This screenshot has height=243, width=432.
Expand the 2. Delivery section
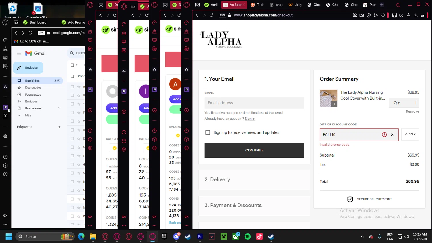[x=254, y=180]
